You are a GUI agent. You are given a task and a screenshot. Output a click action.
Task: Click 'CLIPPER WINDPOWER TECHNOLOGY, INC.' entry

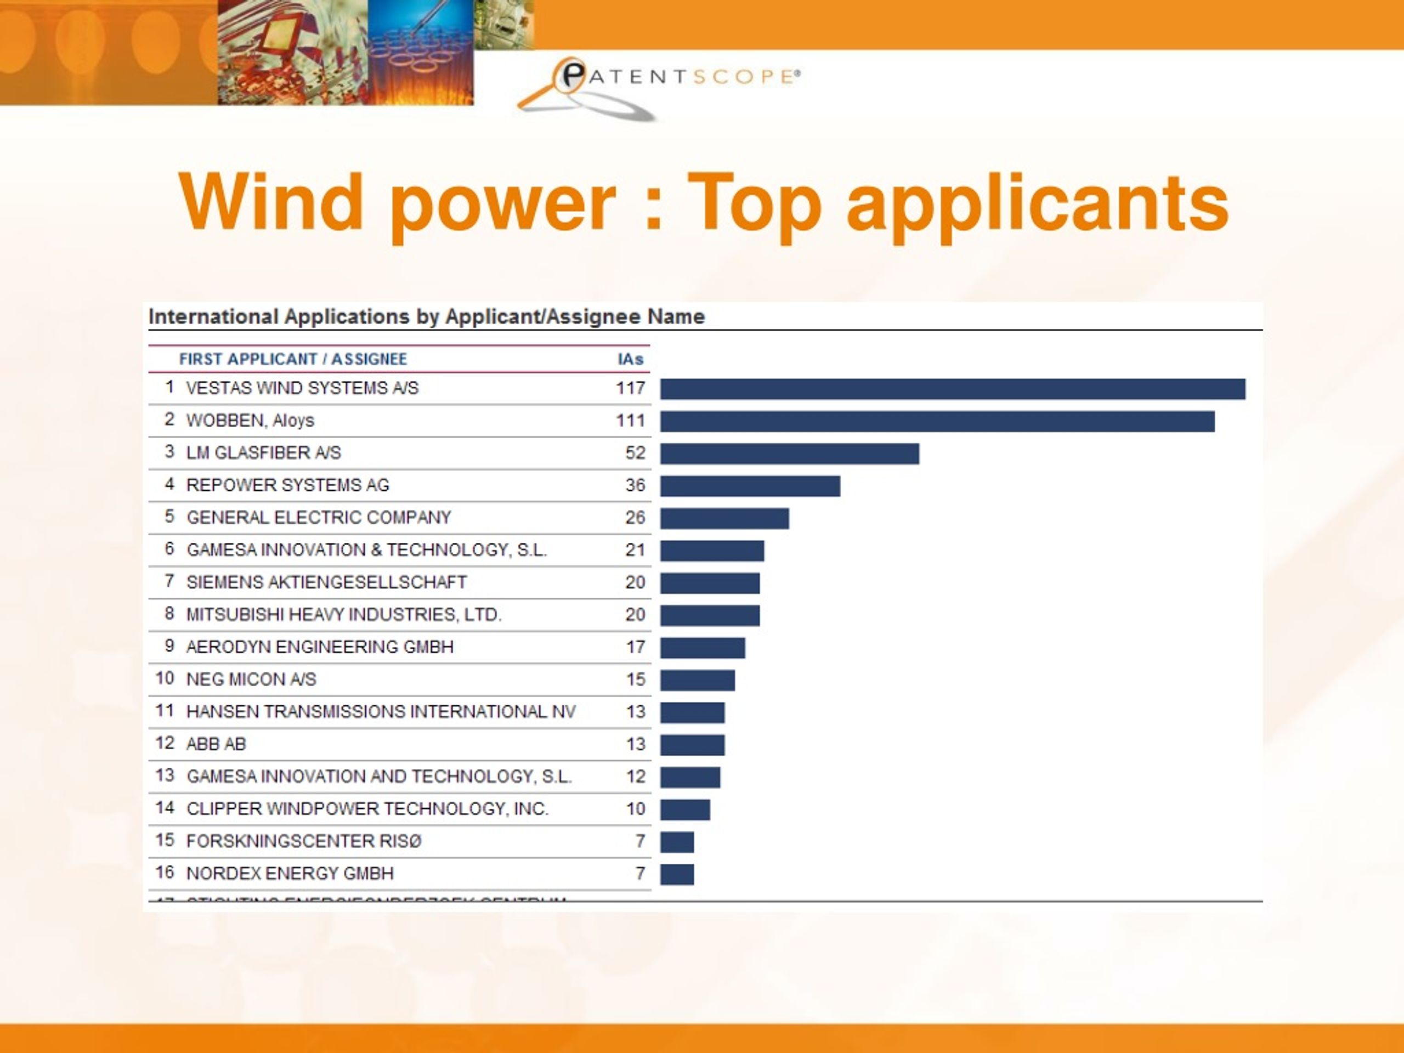pyautogui.click(x=367, y=808)
